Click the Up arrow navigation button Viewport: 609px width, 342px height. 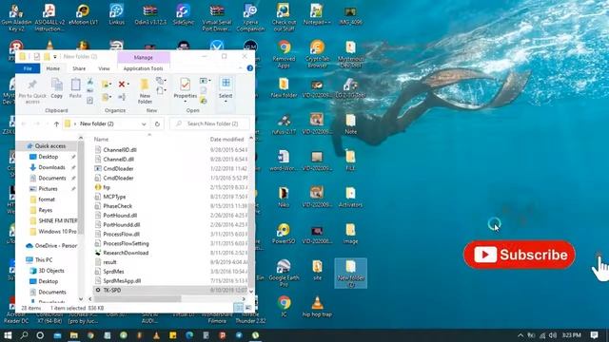[56, 123]
